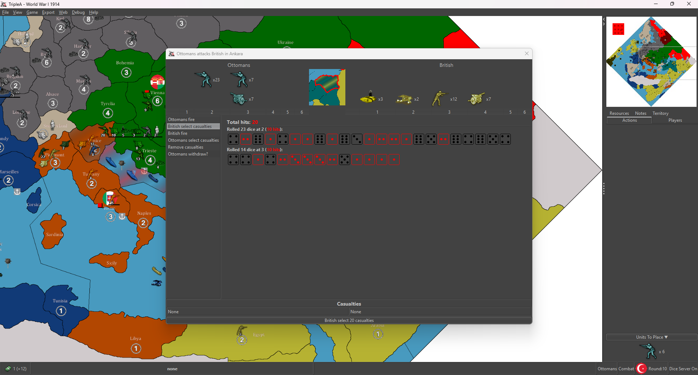The width and height of the screenshot is (698, 375).
Task: Open the Debug menu
Action: click(x=78, y=12)
